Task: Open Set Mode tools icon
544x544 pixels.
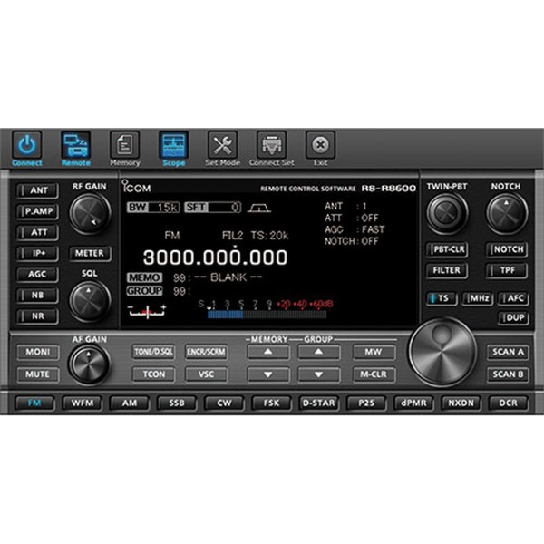Action: click(x=222, y=145)
